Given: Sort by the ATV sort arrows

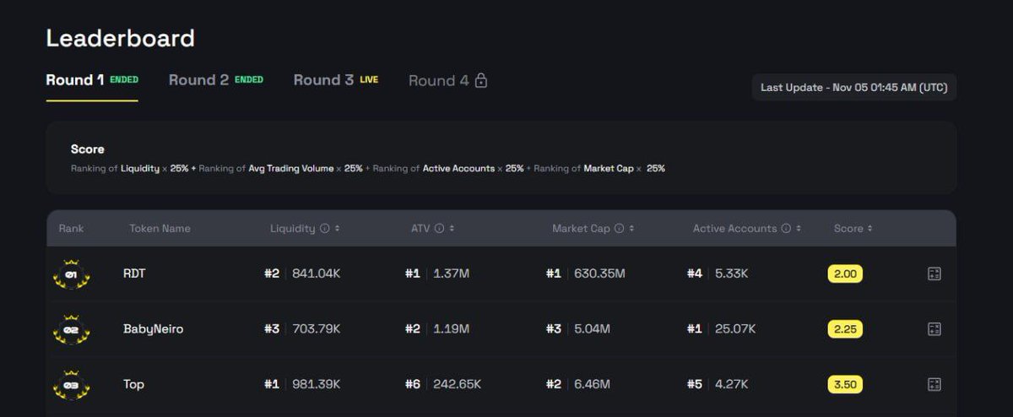Looking at the screenshot, I should coord(452,229).
